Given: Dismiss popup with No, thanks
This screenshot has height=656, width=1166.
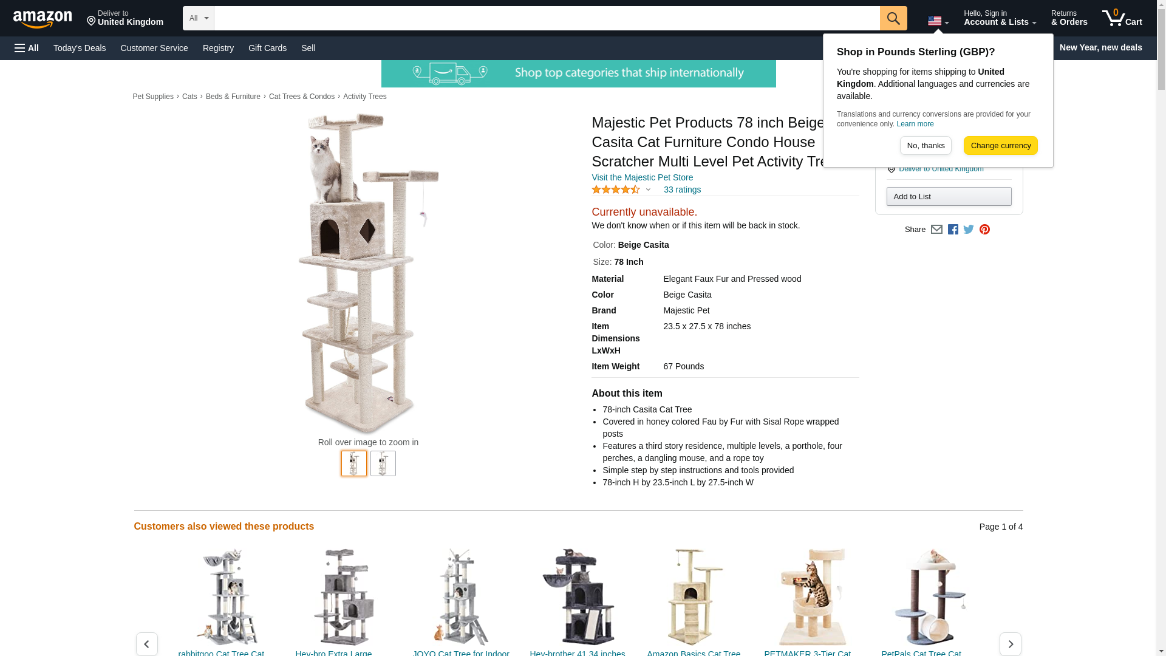Looking at the screenshot, I should (x=926, y=146).
